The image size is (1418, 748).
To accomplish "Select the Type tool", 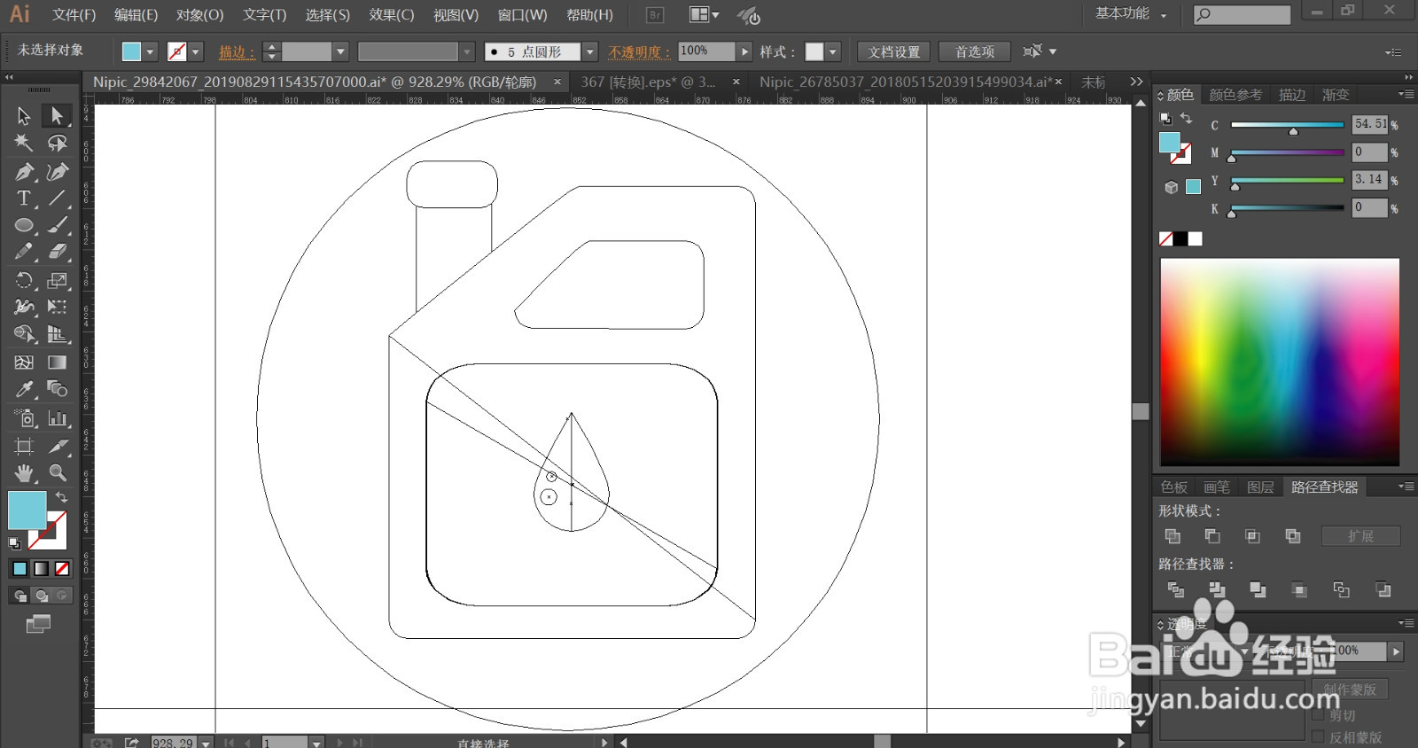I will (x=24, y=198).
